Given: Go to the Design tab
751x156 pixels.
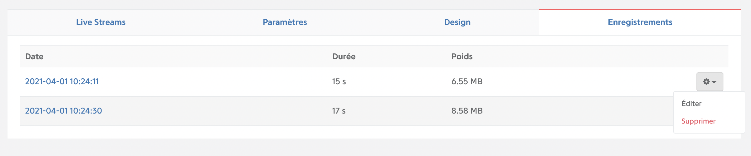Looking at the screenshot, I should click(x=457, y=22).
